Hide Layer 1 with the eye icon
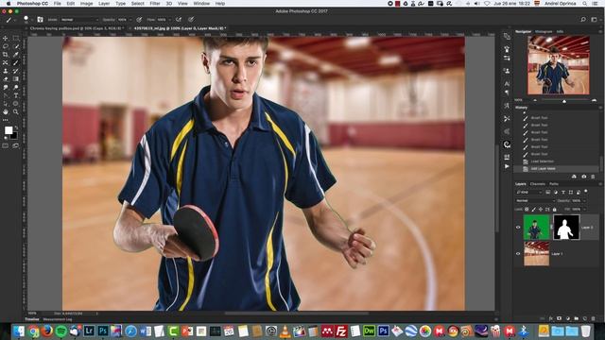The height and width of the screenshot is (340, 605). tap(518, 254)
